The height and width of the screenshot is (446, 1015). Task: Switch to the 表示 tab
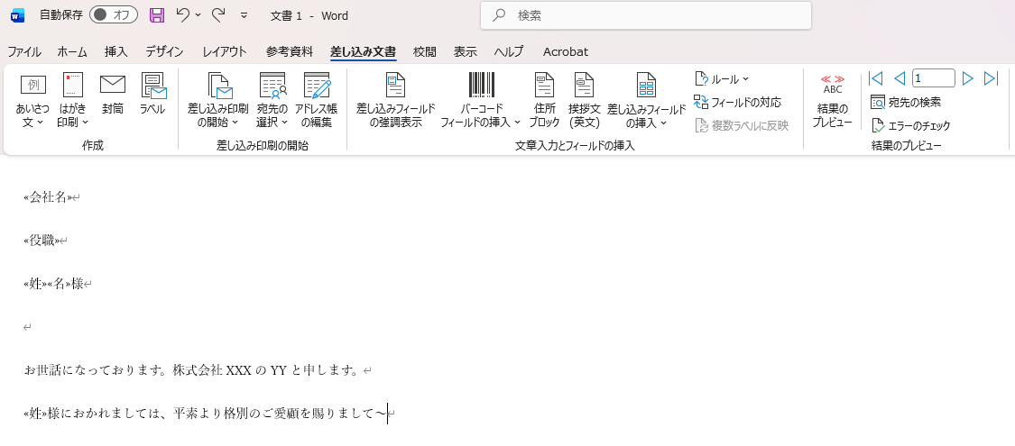tap(465, 51)
